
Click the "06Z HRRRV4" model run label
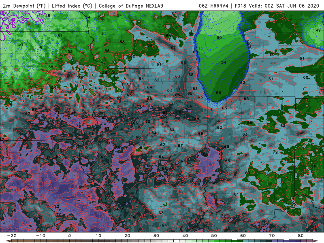[213, 6]
